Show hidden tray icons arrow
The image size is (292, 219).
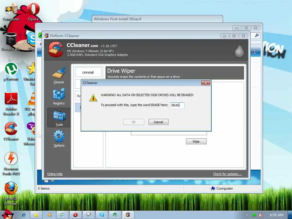[x=247, y=215]
